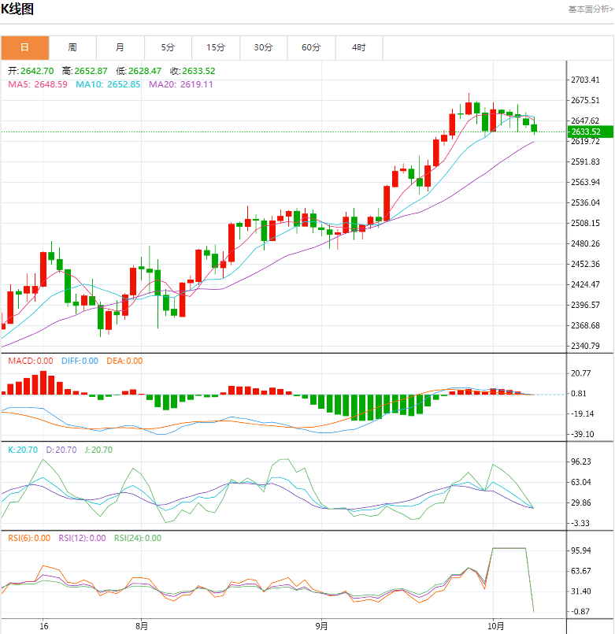
Task: Switch to the 60分 chart tab
Action: tap(311, 48)
